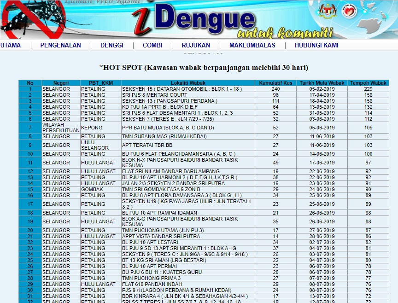Open the PENGENALAN menu item
Screen dimensions: 398x303
(60, 45)
